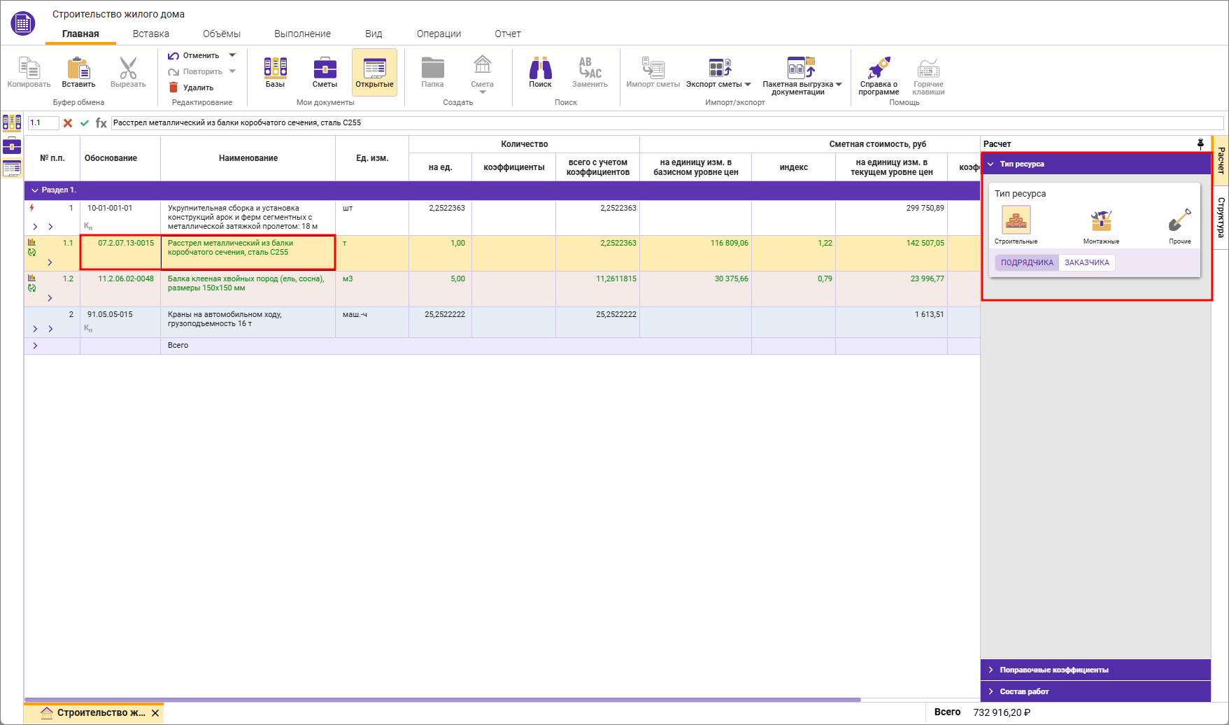Open the Объёмы ribbon tab
1229x725 pixels.
pos(222,34)
